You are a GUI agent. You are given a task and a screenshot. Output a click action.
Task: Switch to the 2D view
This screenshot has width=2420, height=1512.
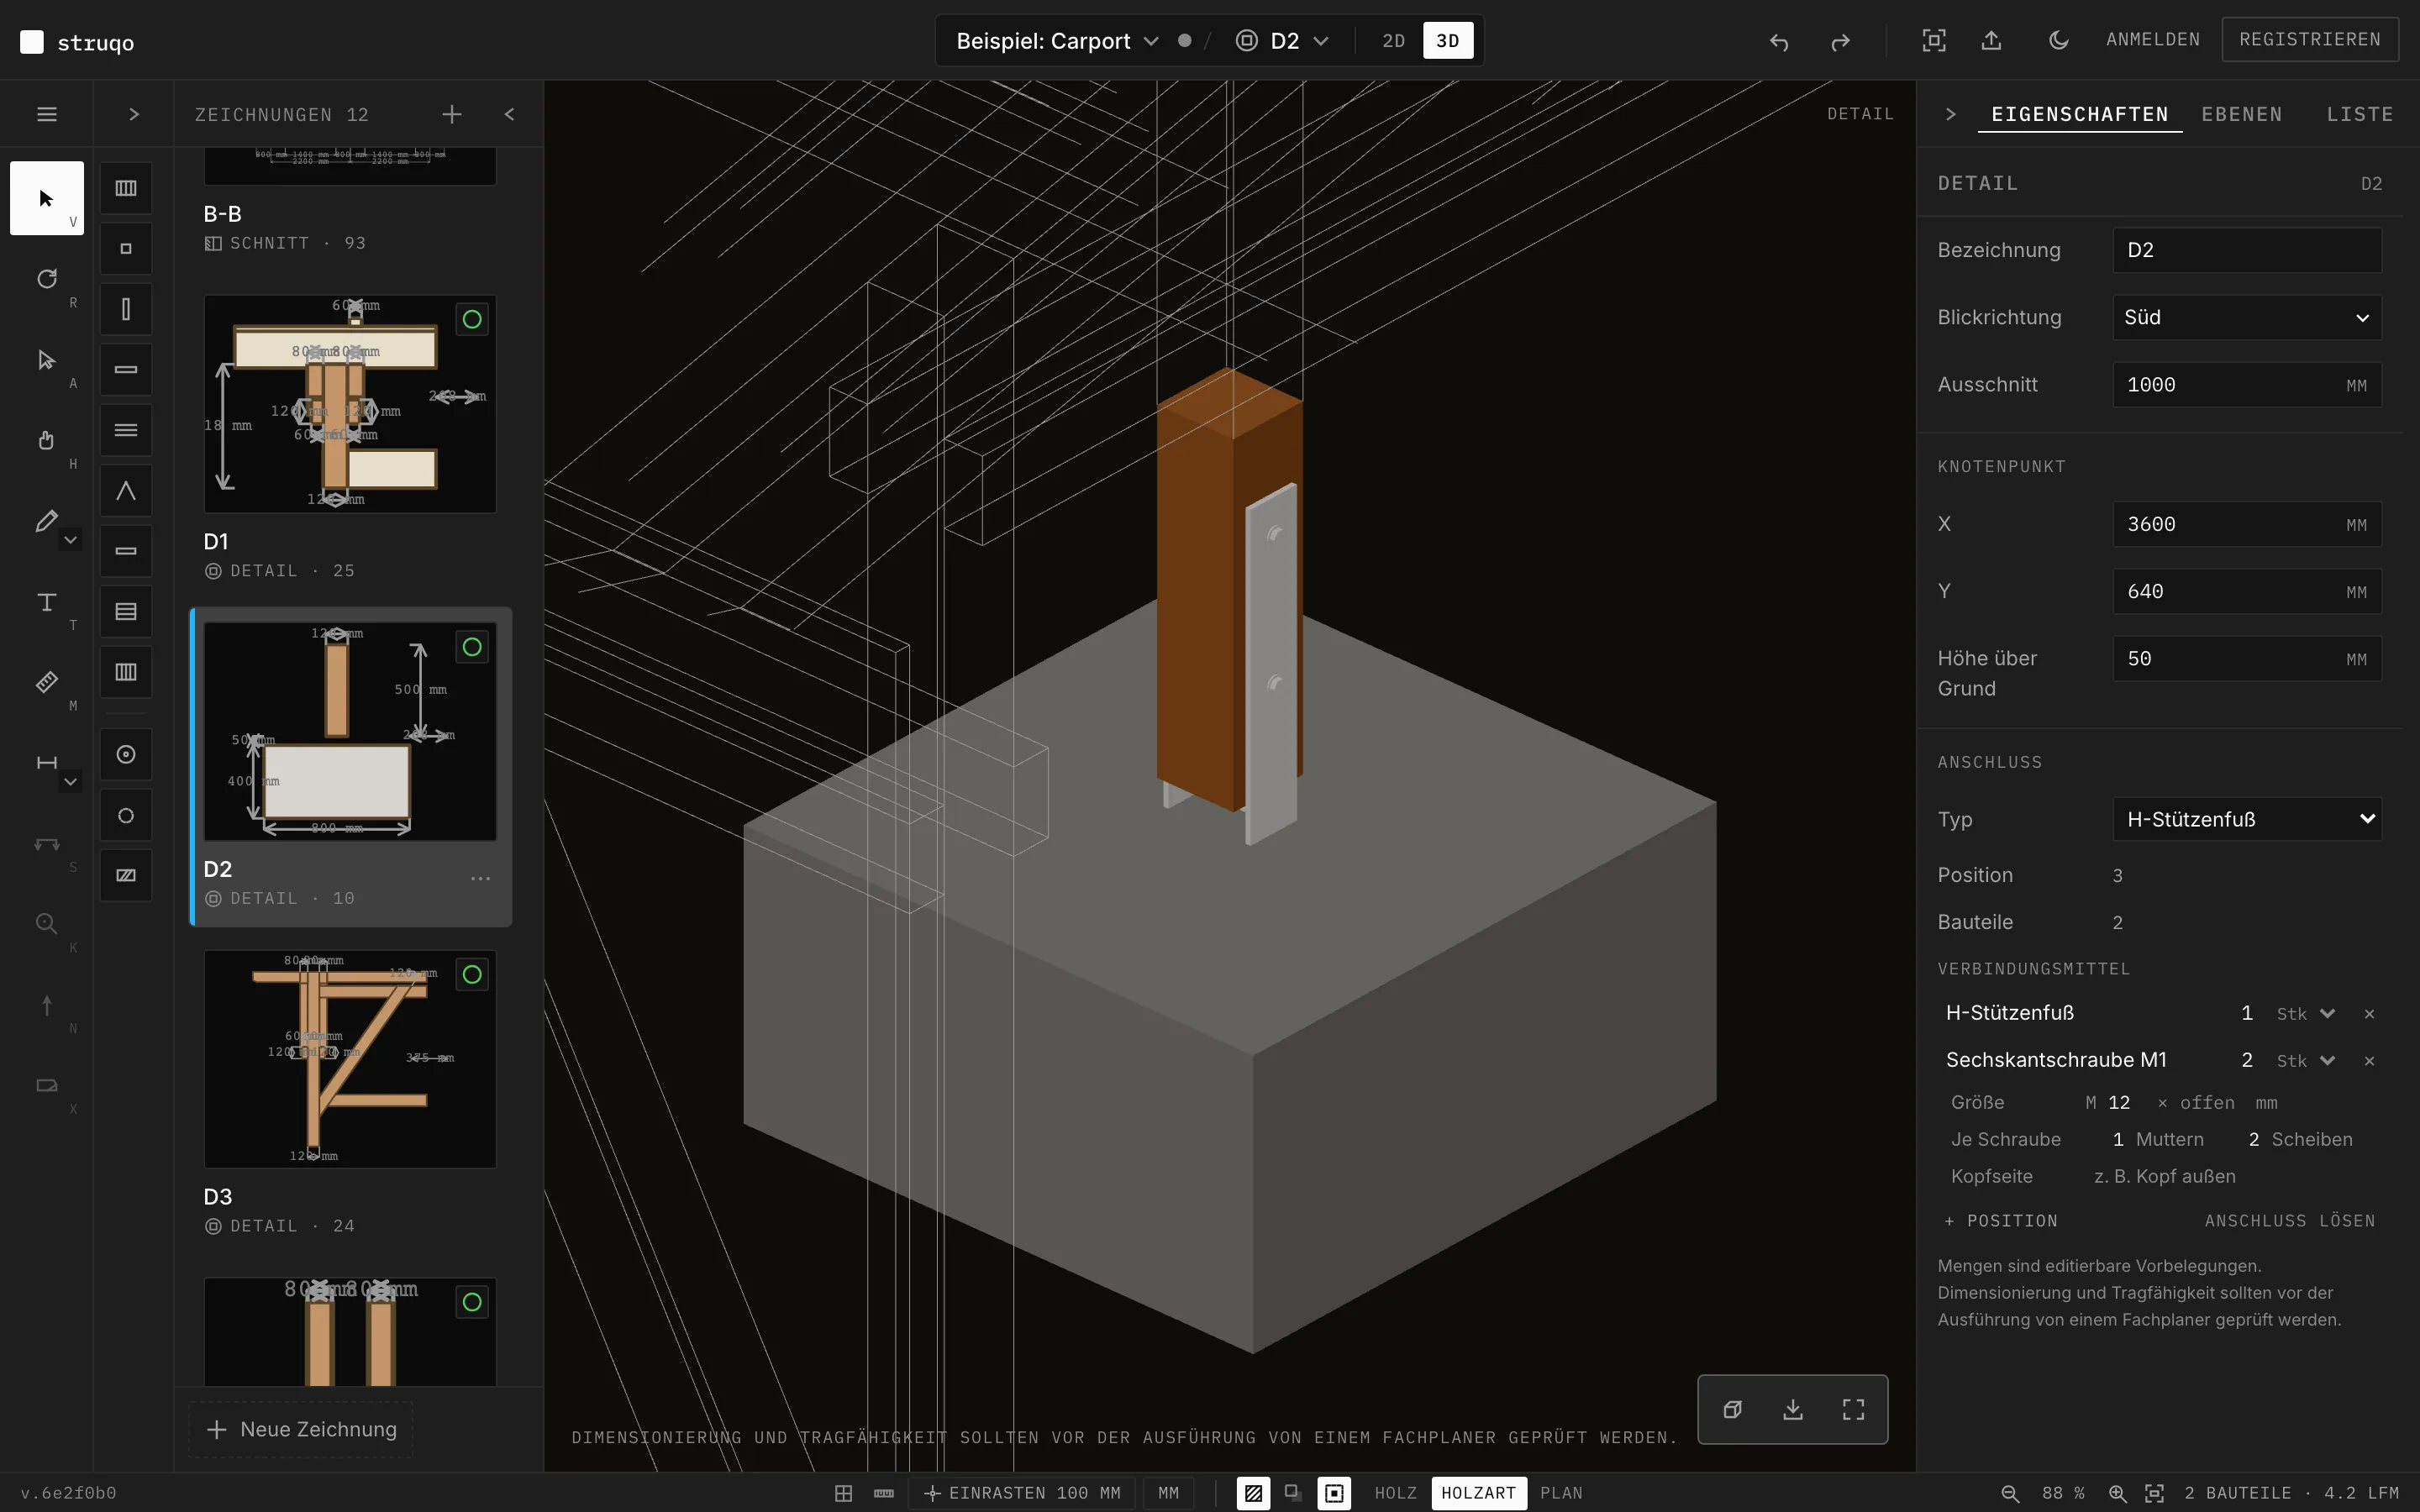click(1393, 41)
